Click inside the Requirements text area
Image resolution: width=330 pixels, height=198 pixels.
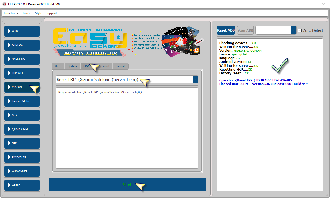tap(127, 128)
